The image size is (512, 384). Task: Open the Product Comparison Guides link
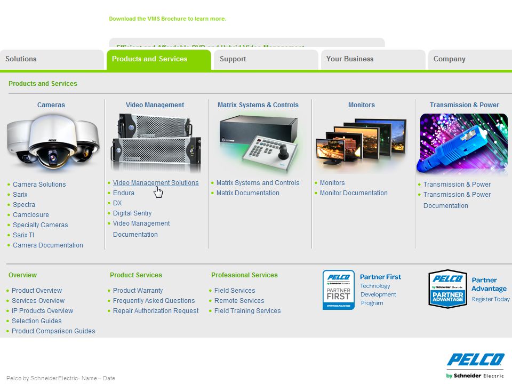click(53, 331)
